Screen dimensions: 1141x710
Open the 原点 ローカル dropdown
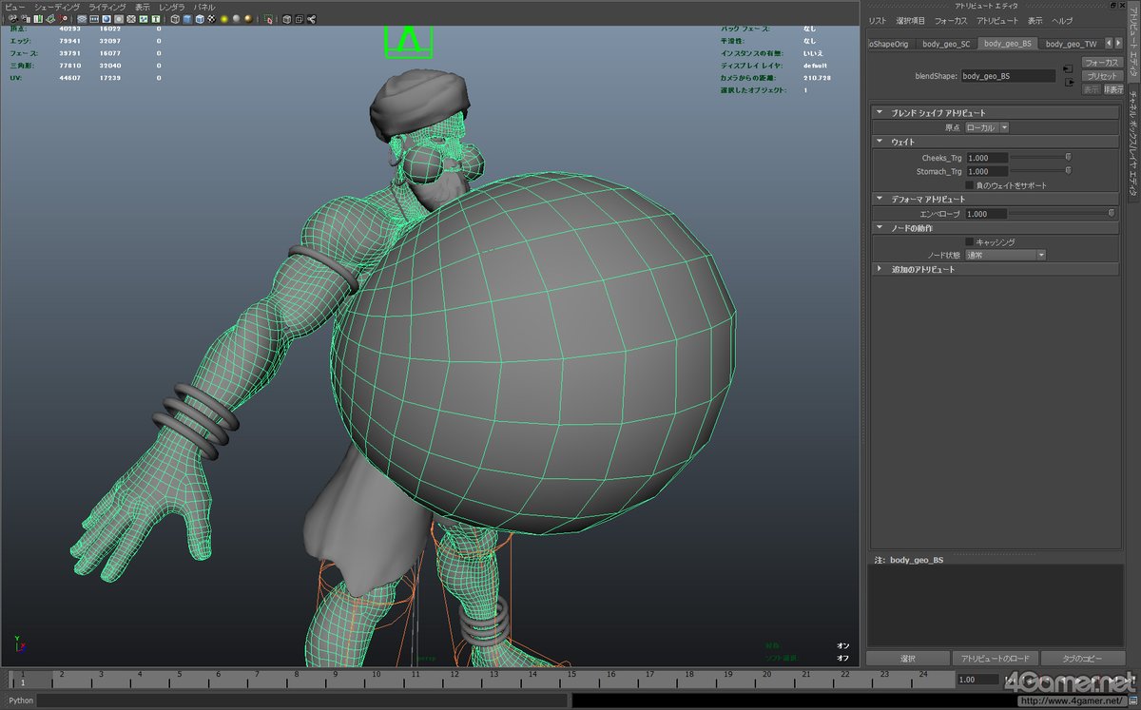coord(986,127)
